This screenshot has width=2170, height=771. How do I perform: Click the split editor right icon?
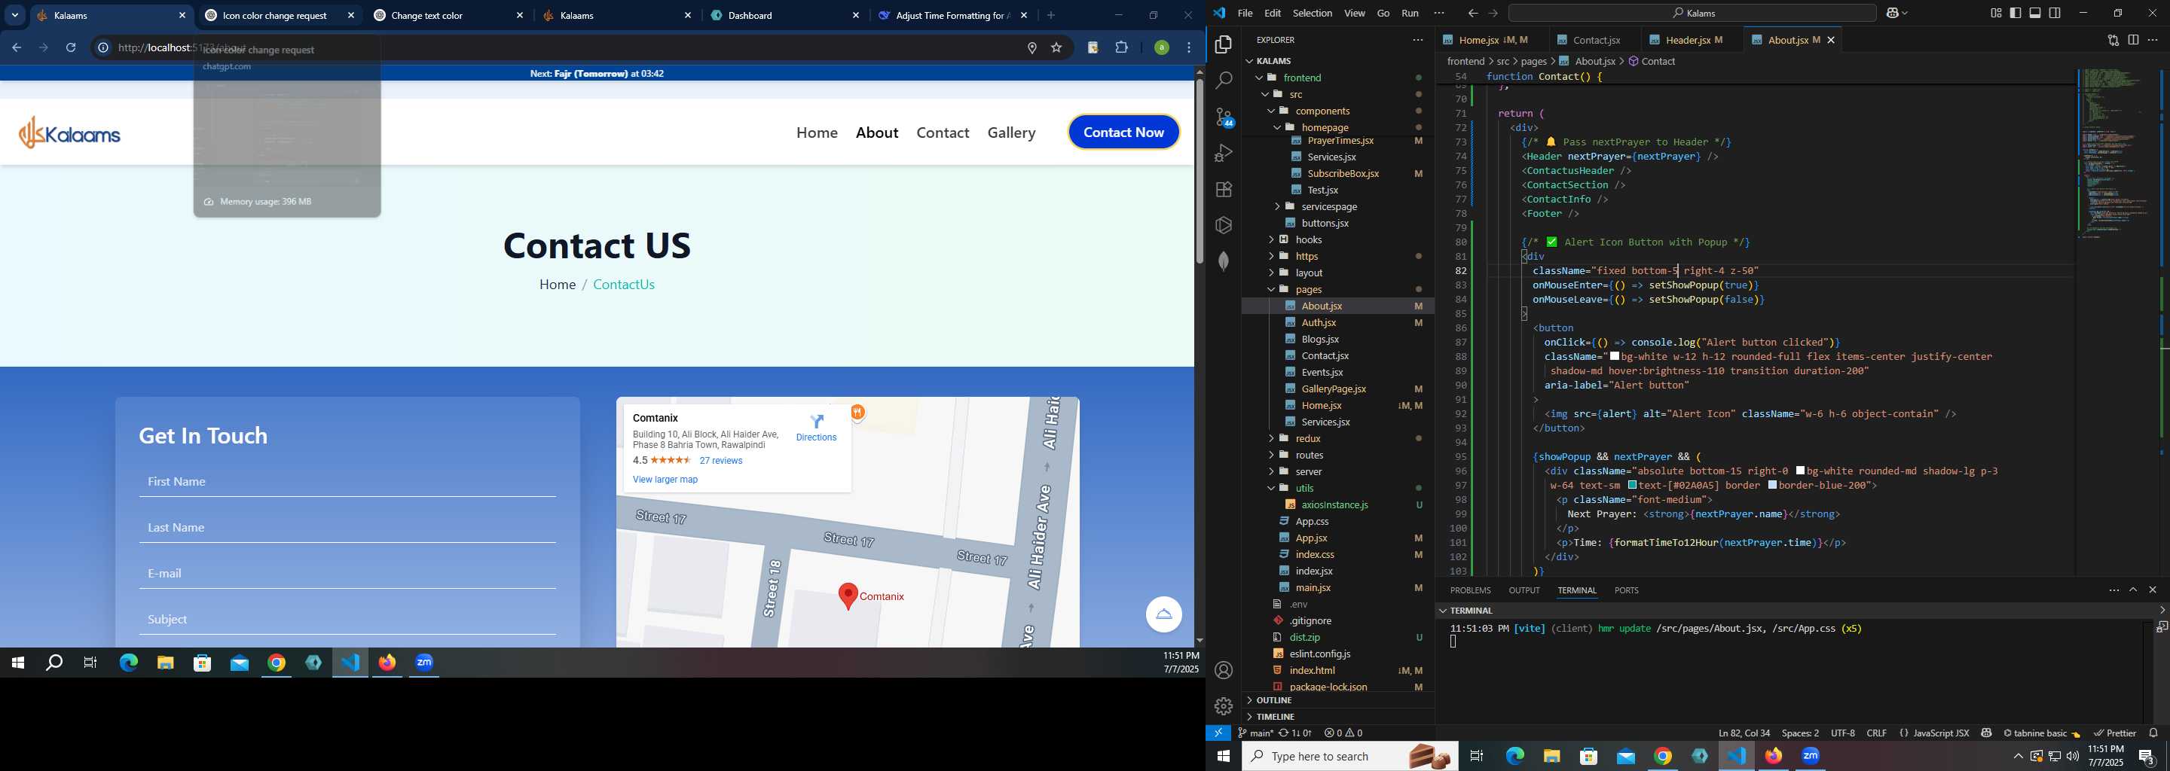[x=2133, y=41]
